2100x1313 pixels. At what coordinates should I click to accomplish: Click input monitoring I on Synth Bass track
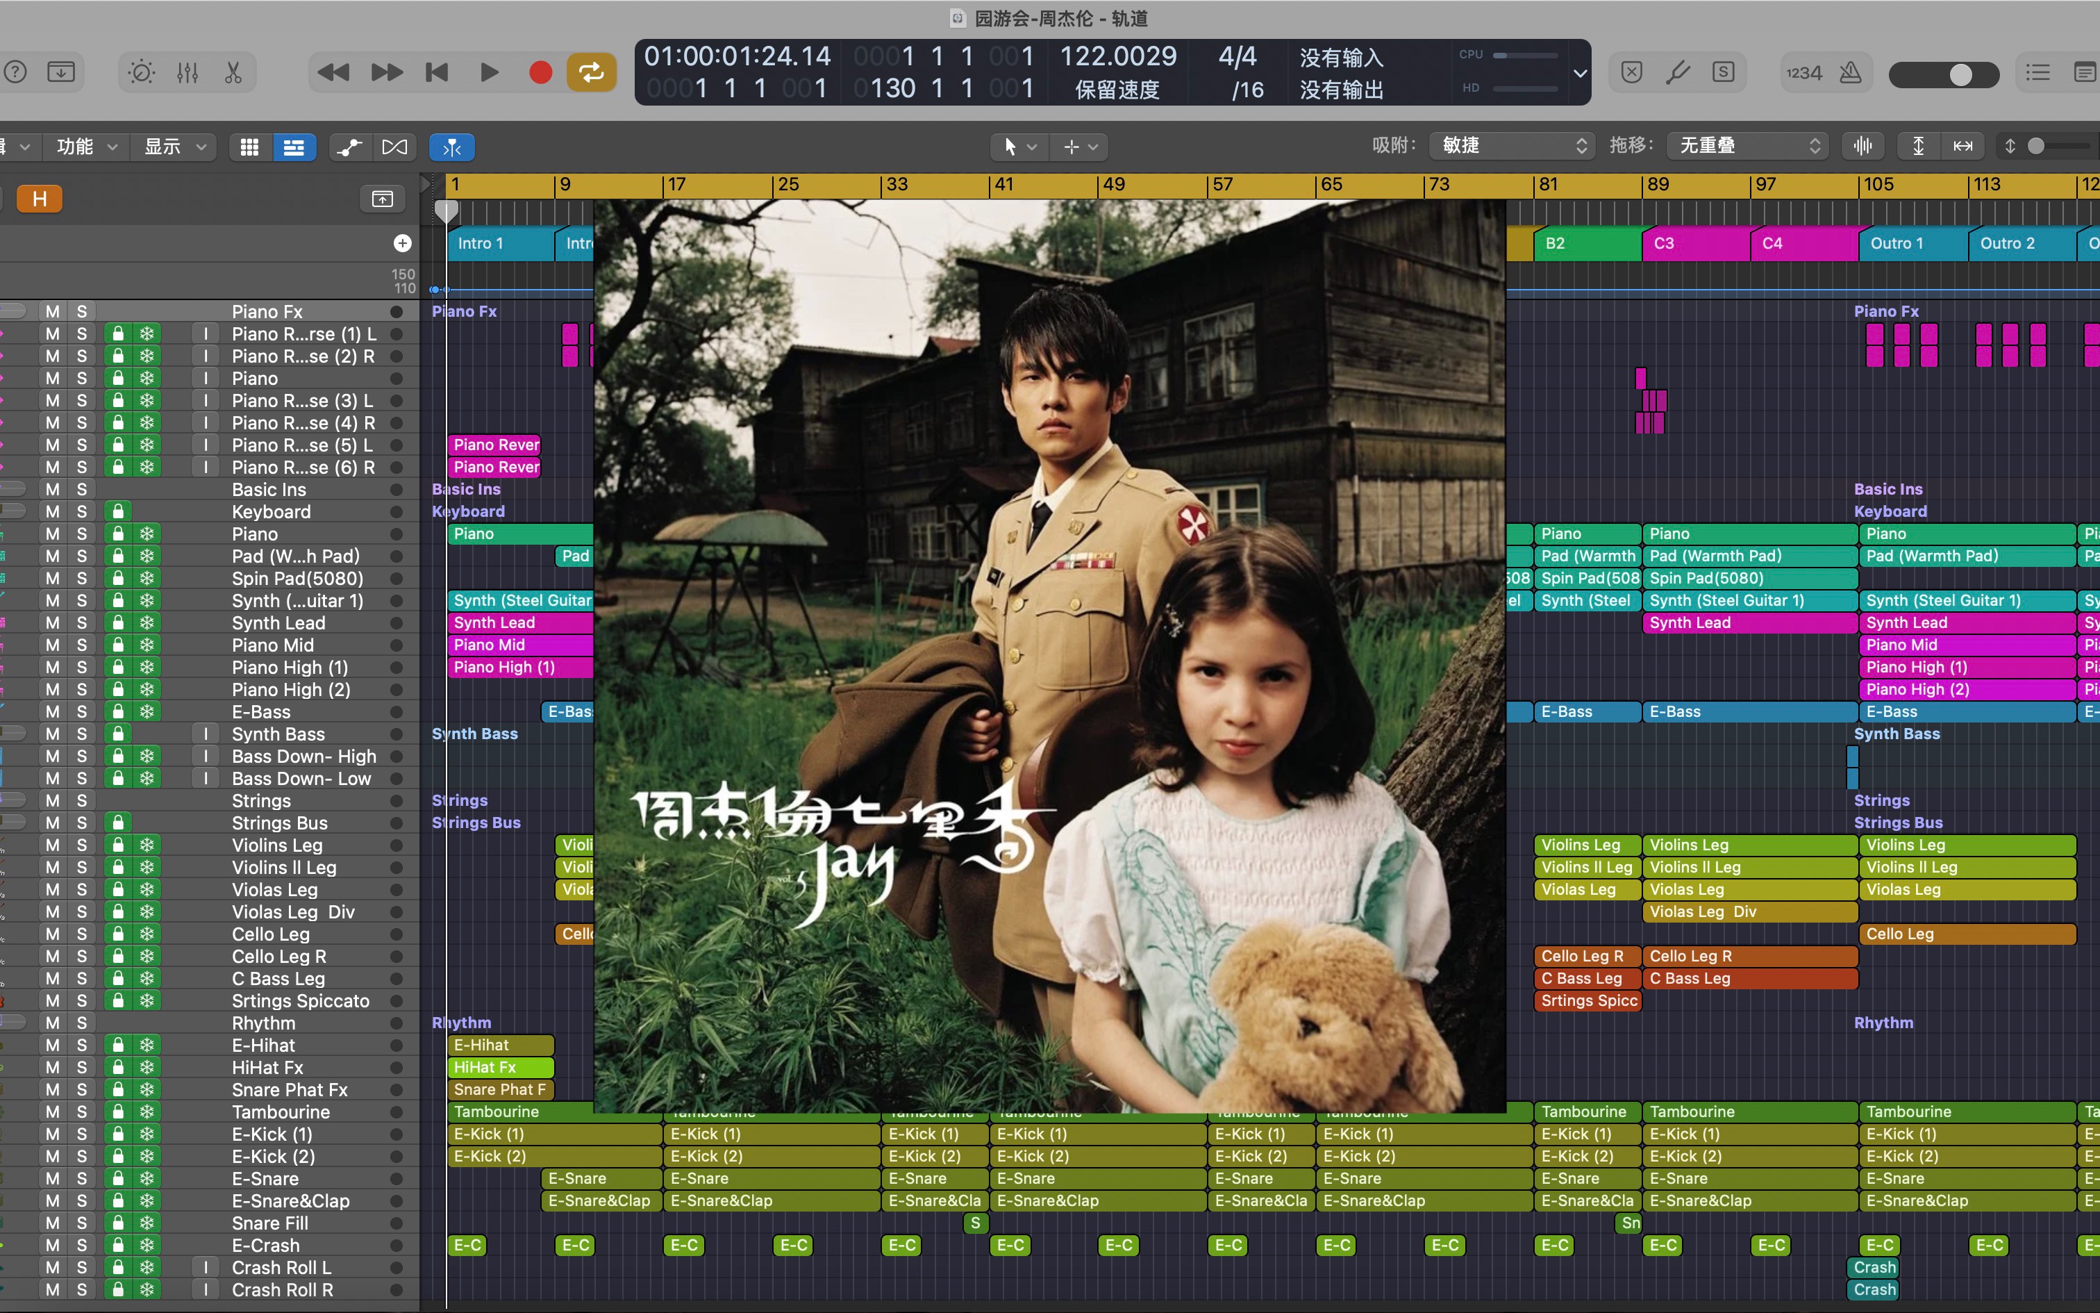pyautogui.click(x=206, y=734)
